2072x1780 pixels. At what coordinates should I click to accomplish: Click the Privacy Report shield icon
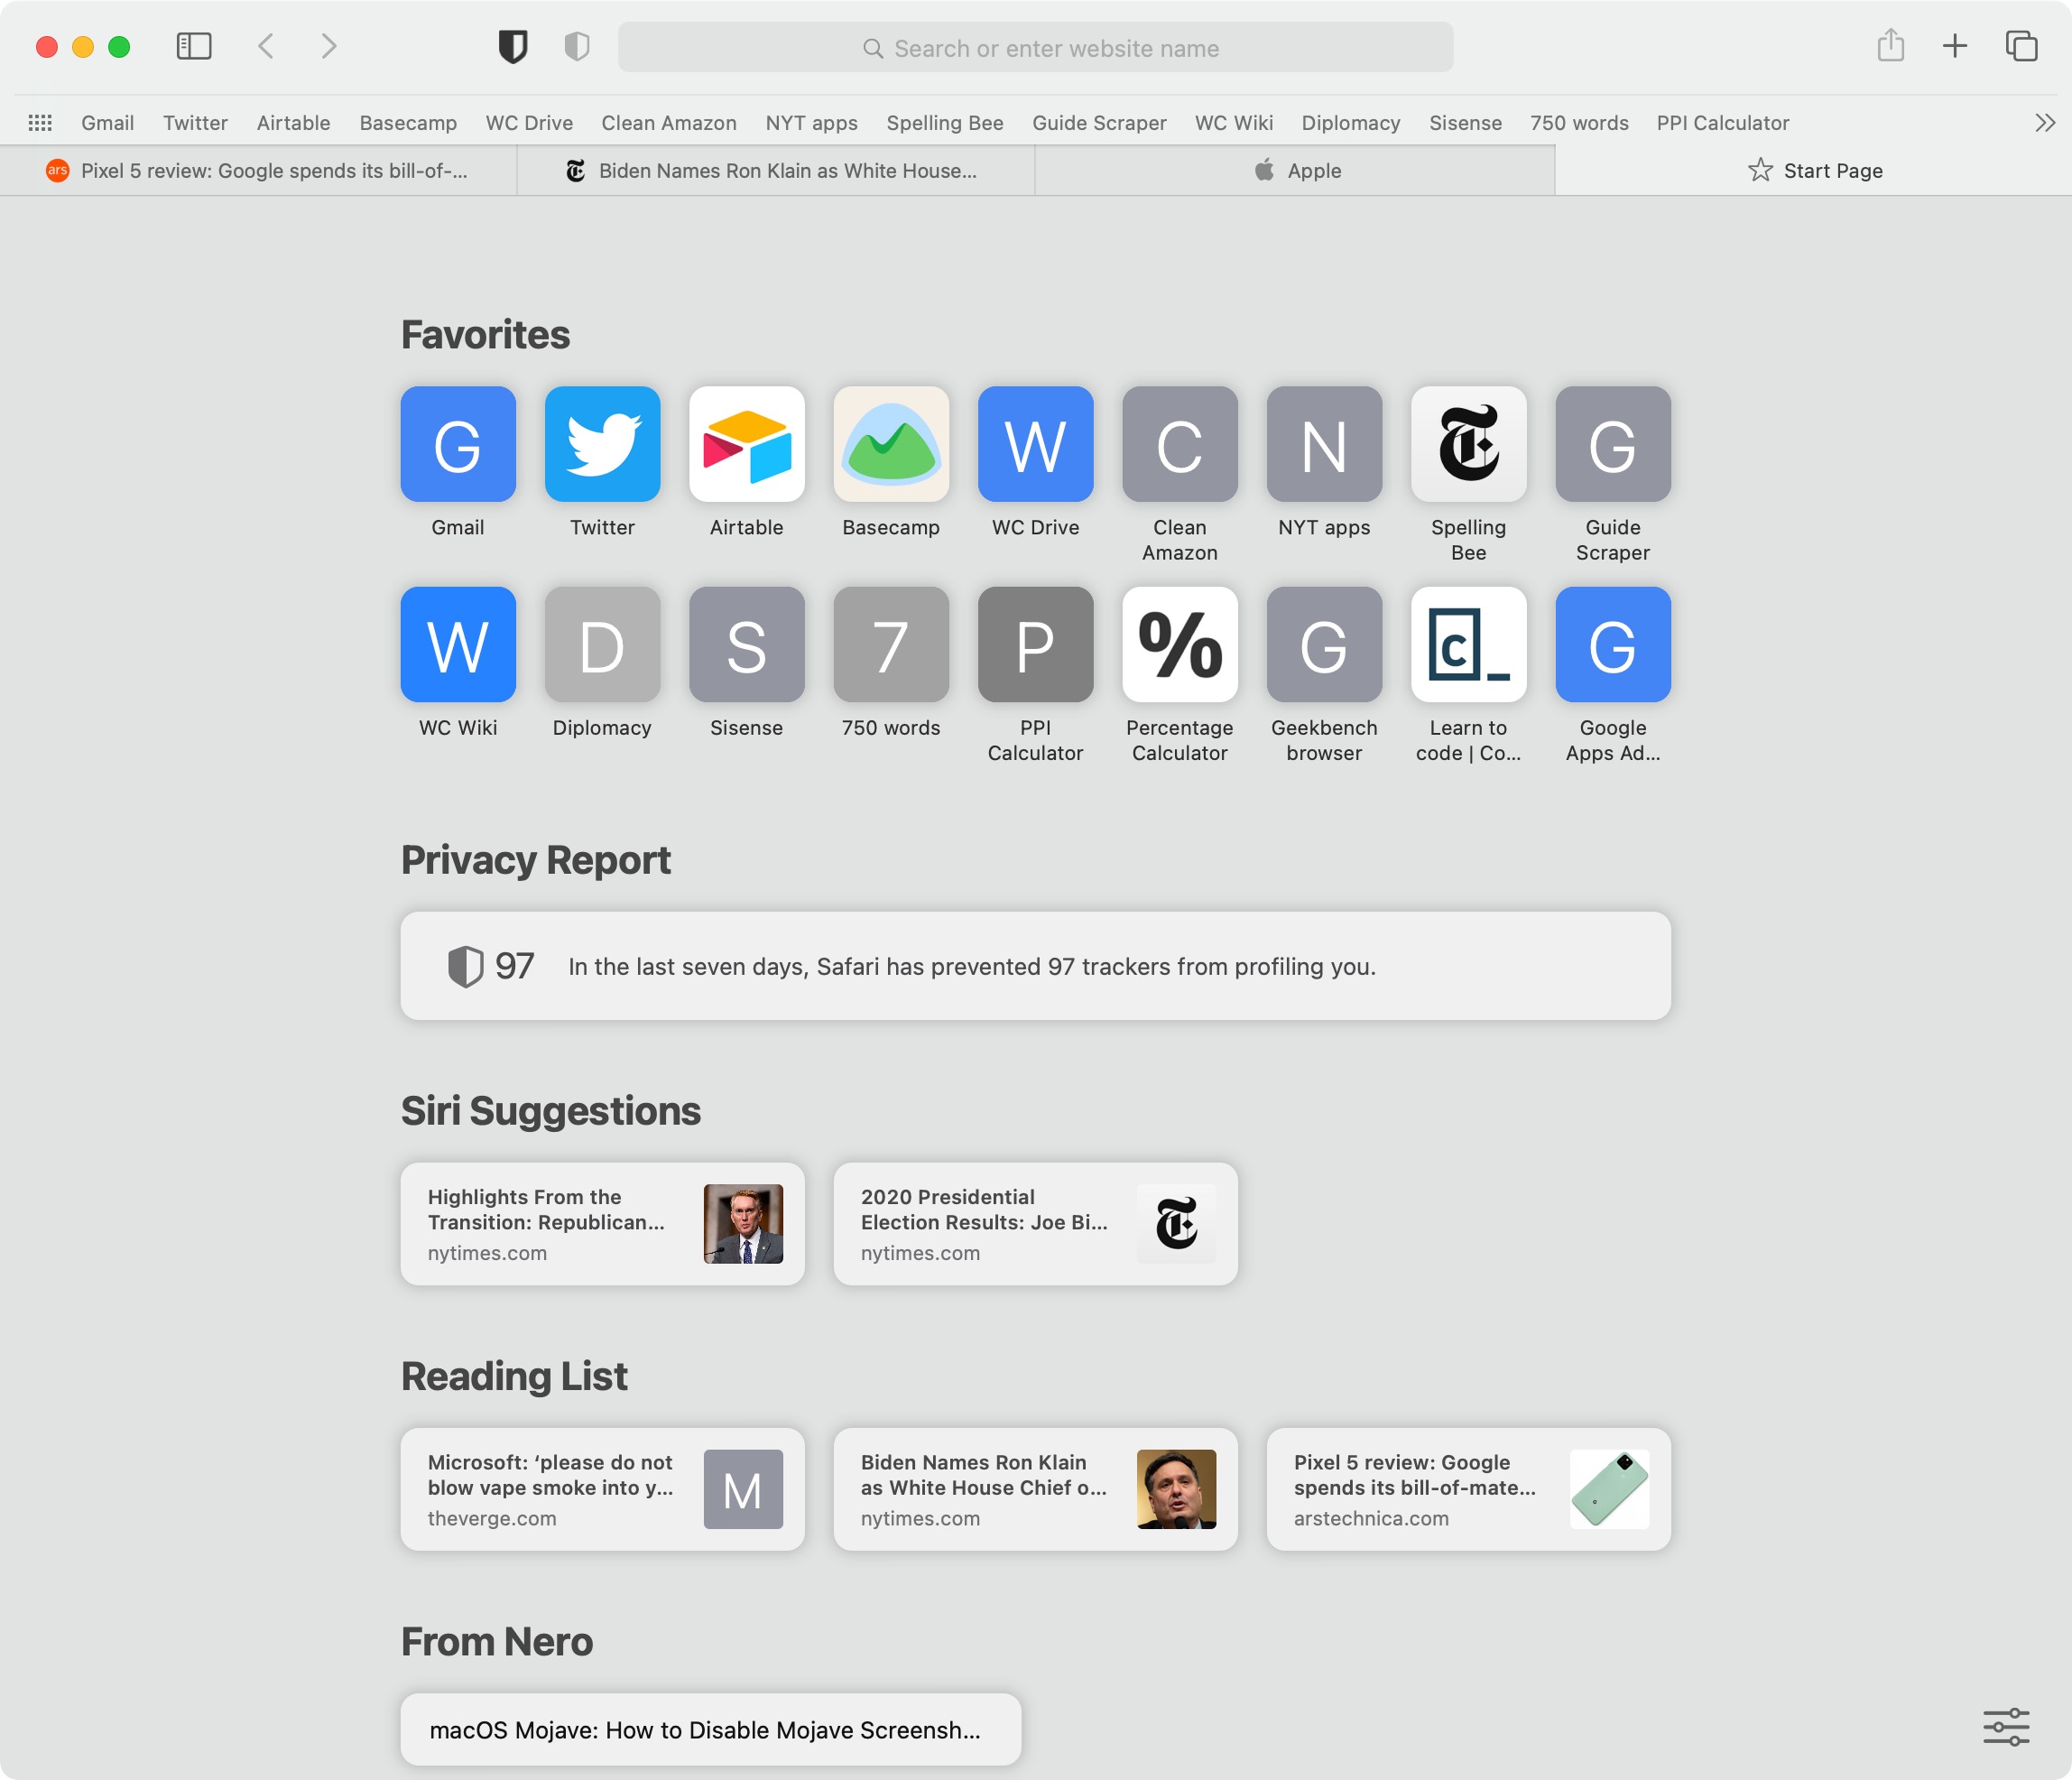(x=463, y=966)
